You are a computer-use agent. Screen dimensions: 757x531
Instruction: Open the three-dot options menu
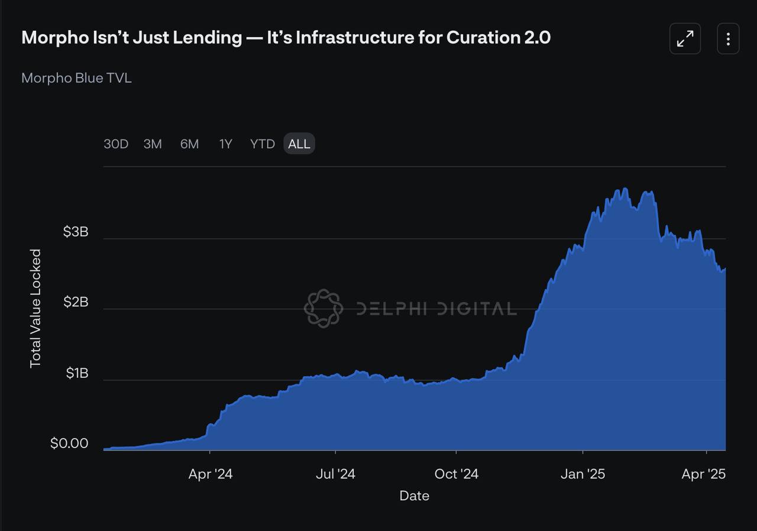[x=728, y=39]
